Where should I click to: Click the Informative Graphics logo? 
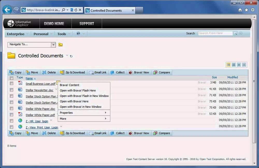[x=19, y=24]
